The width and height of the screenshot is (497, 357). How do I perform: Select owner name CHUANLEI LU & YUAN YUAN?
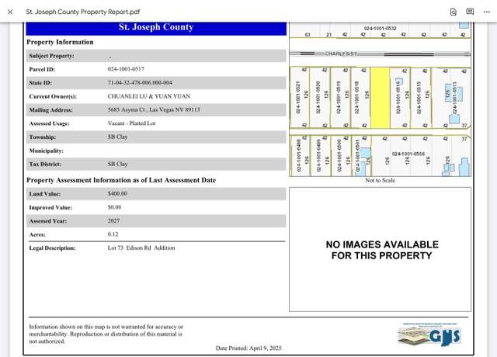[x=149, y=96]
